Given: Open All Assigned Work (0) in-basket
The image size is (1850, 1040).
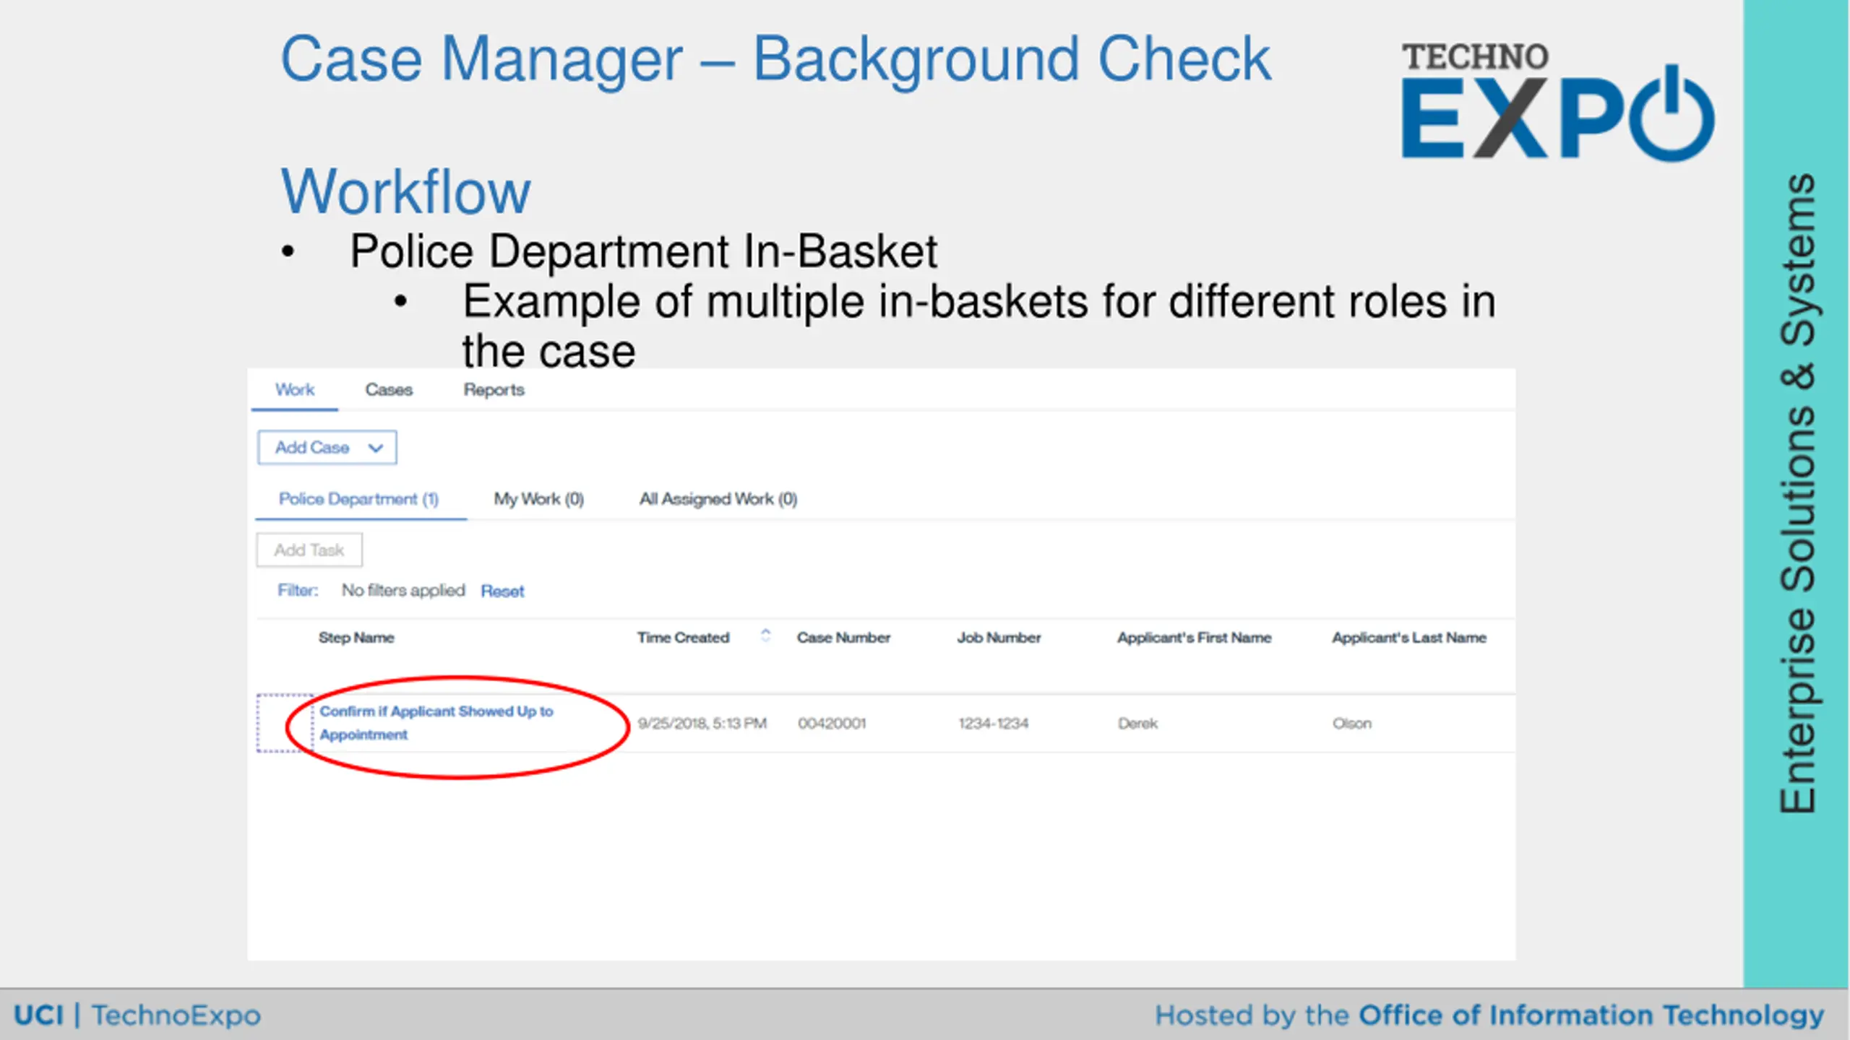Looking at the screenshot, I should coord(718,499).
